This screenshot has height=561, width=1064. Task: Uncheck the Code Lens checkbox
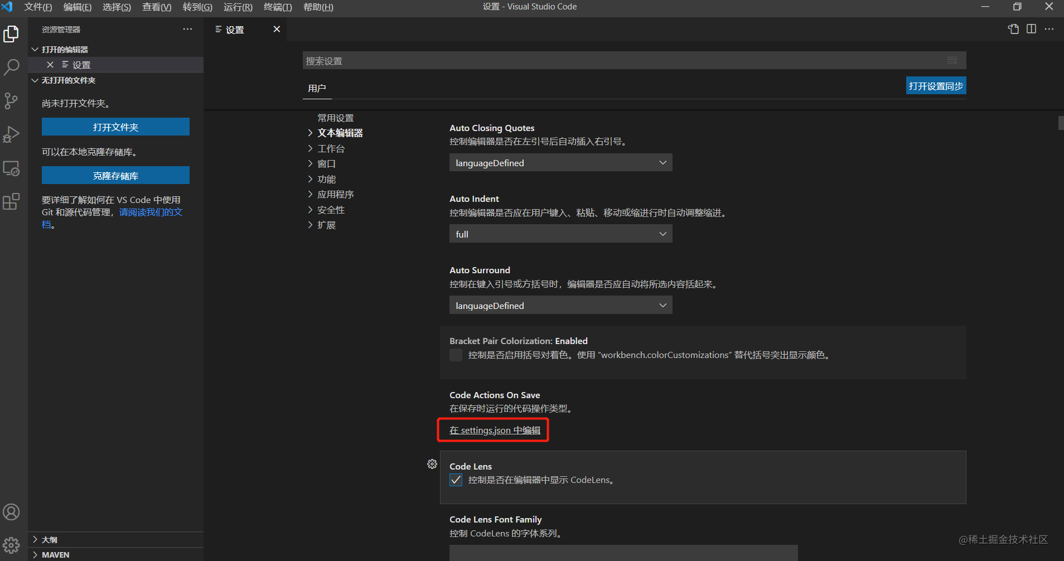(x=456, y=480)
